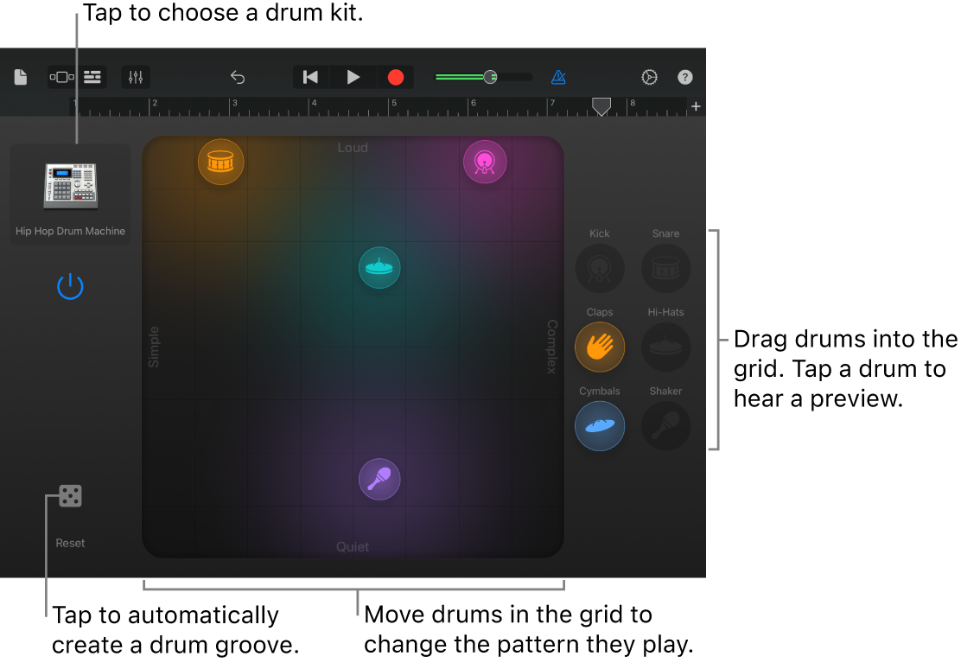Screen dimensions: 980x669
Task: Tap Undo to revert last change
Action: coord(238,77)
